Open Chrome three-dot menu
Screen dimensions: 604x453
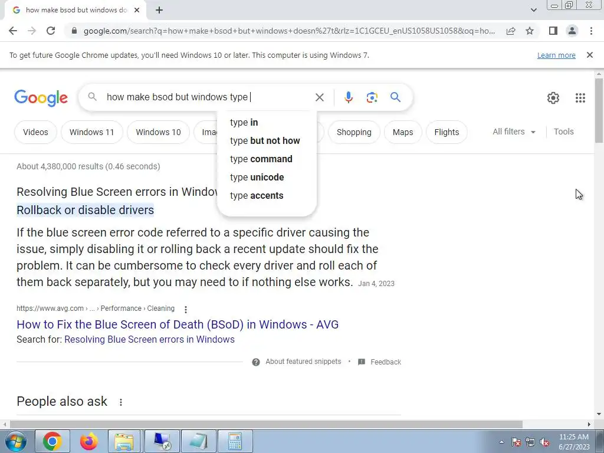coord(591,31)
